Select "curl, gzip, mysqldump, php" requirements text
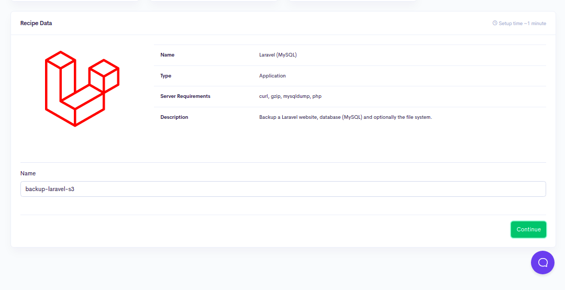The height and width of the screenshot is (290, 565). tap(290, 96)
